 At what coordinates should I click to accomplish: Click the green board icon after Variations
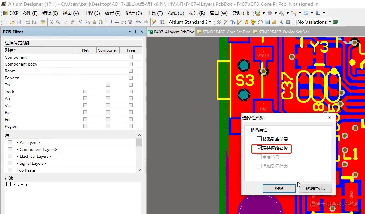336,22
